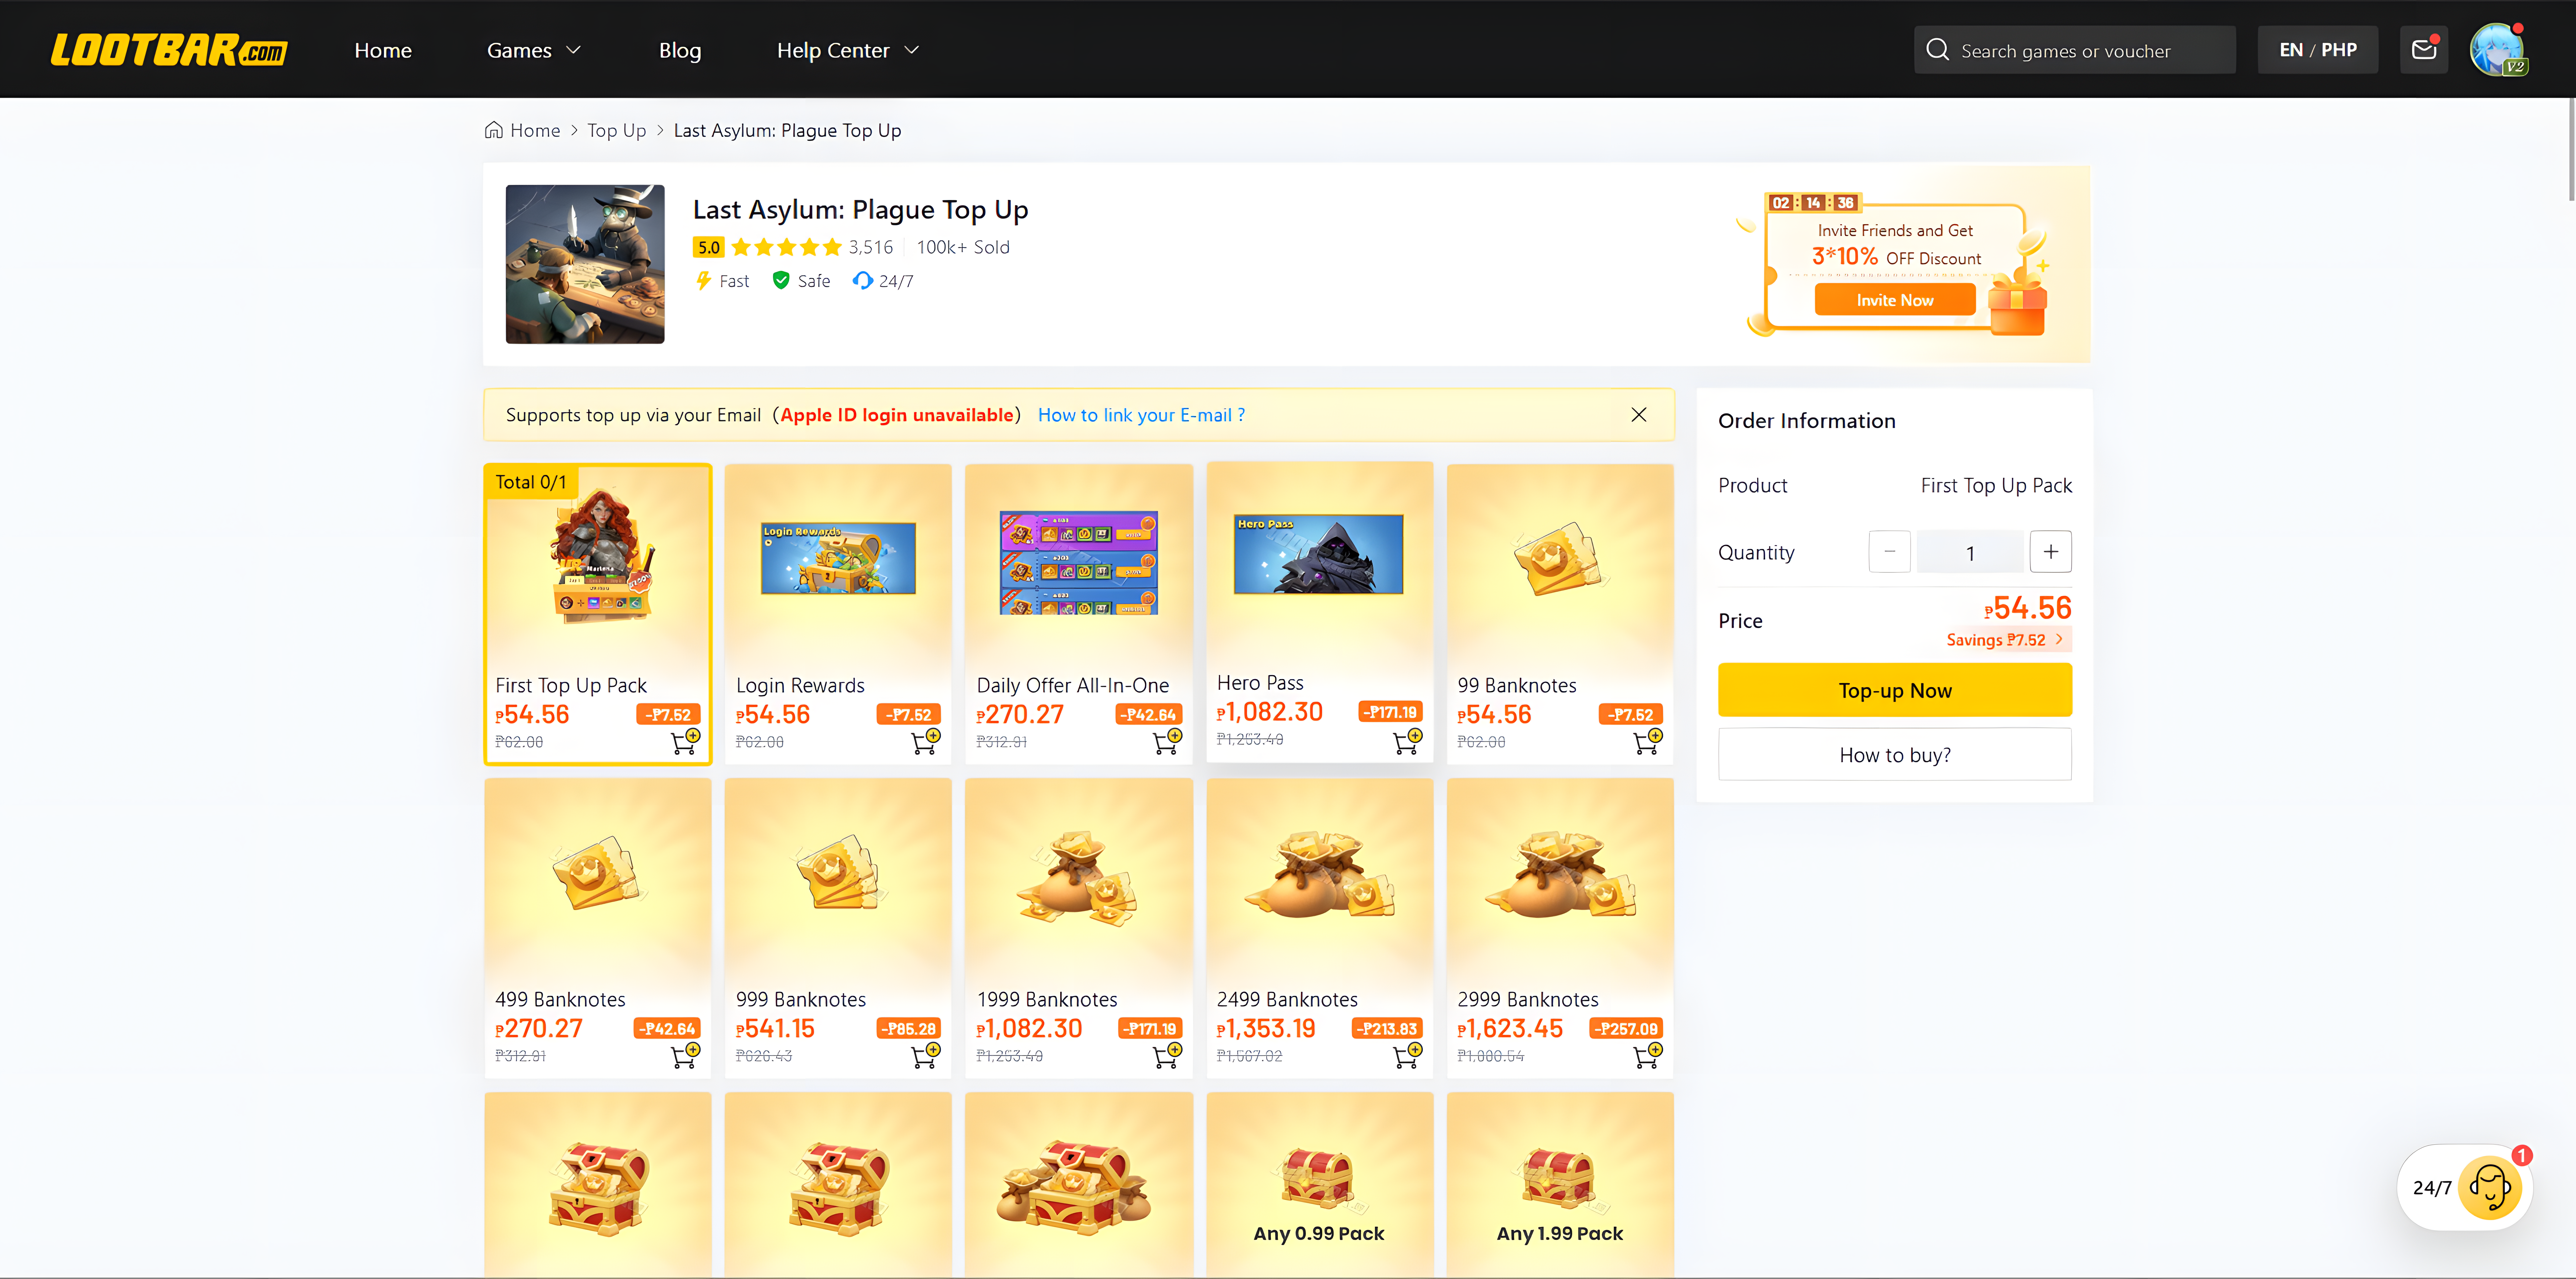Select the 1999 Banknotes product card
This screenshot has width=2576, height=1279.
click(x=1079, y=928)
